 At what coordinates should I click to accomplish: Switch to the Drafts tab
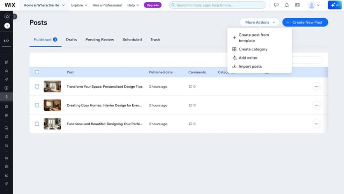[72, 40]
